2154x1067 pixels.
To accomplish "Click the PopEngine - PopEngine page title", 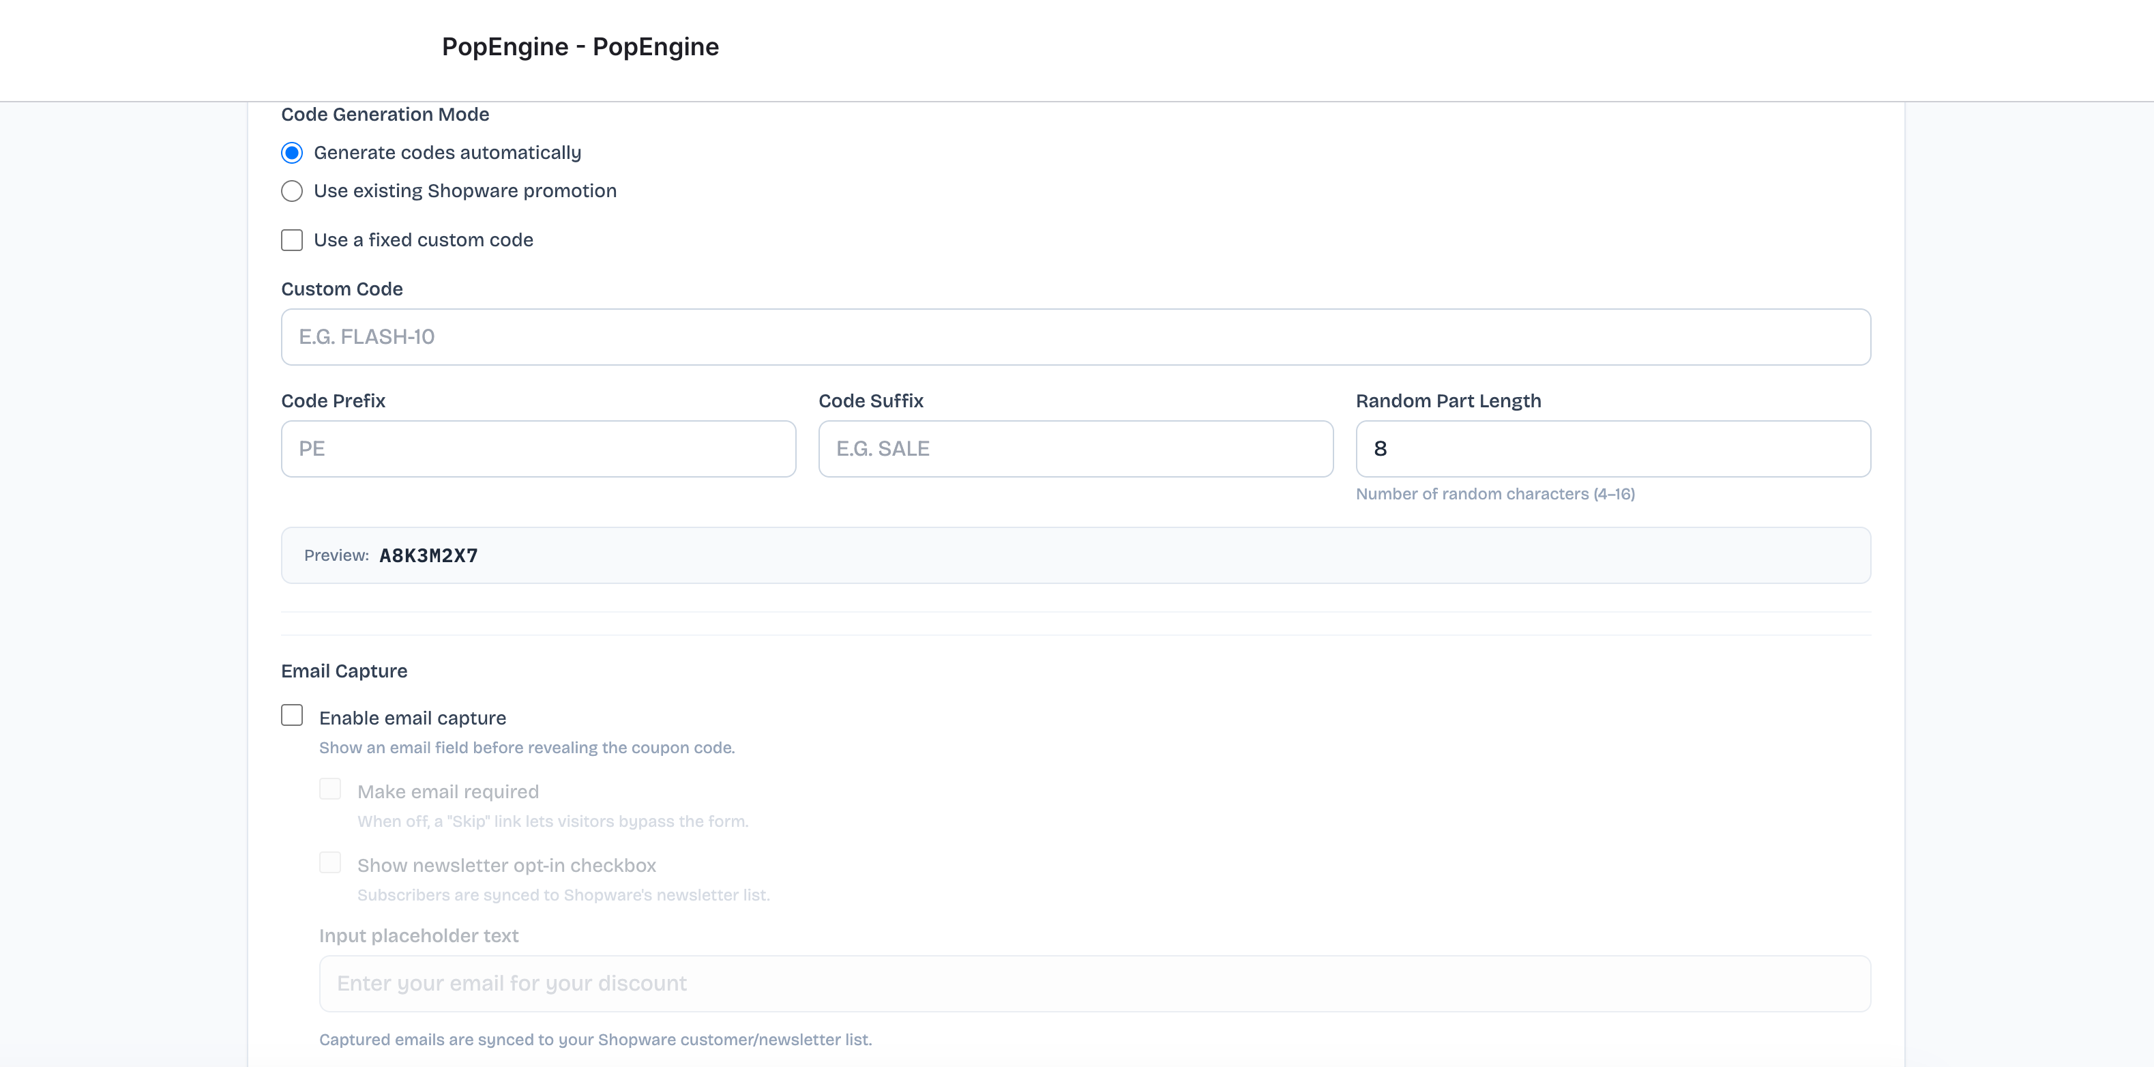I will 580,47.
